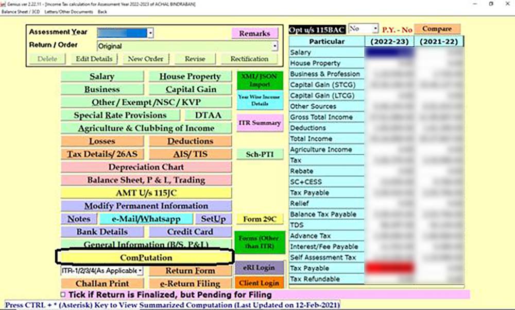Viewport: 515px width, 310px height.
Task: Switch the return to Revise mode
Action: 195,58
